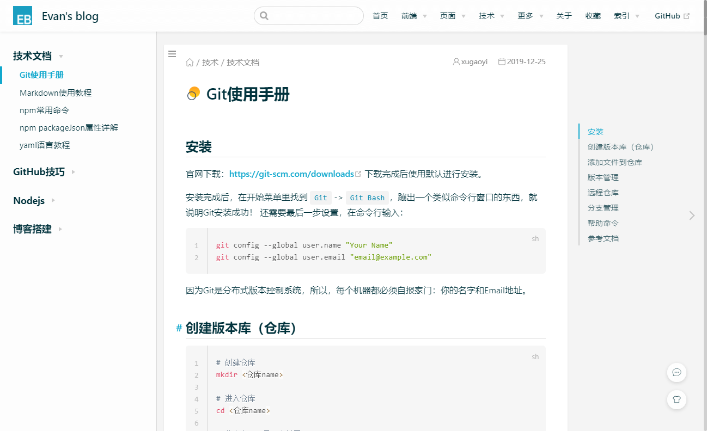Jump to 远程仓库 in the outline

(x=603, y=193)
